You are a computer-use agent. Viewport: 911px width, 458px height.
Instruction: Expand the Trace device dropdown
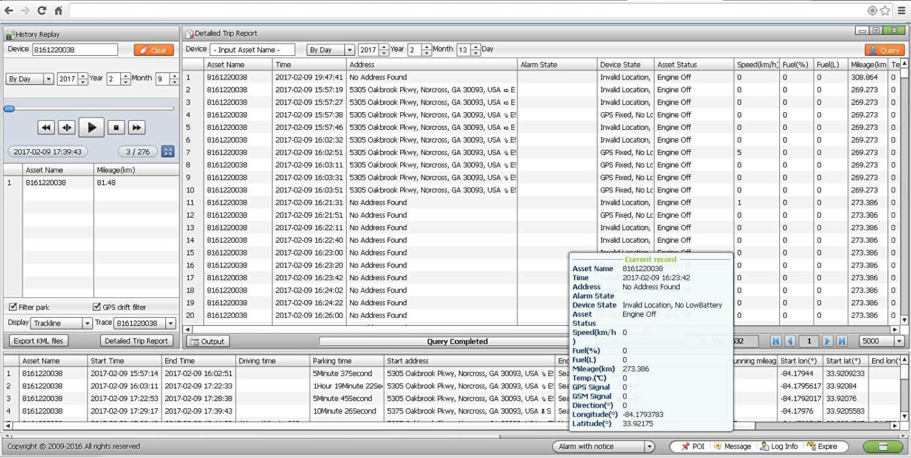(170, 323)
